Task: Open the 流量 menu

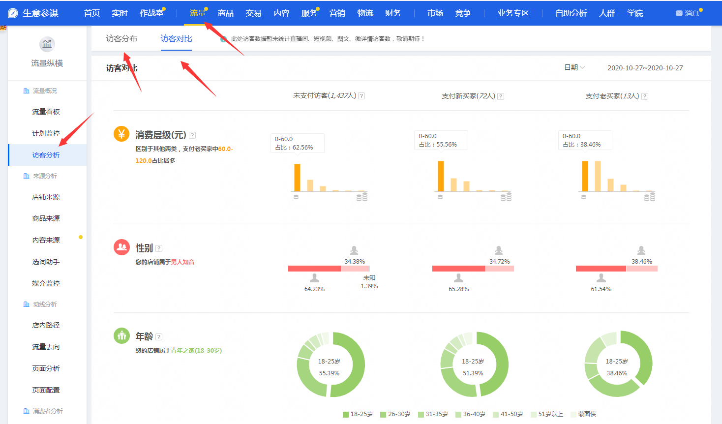Action: coord(198,13)
